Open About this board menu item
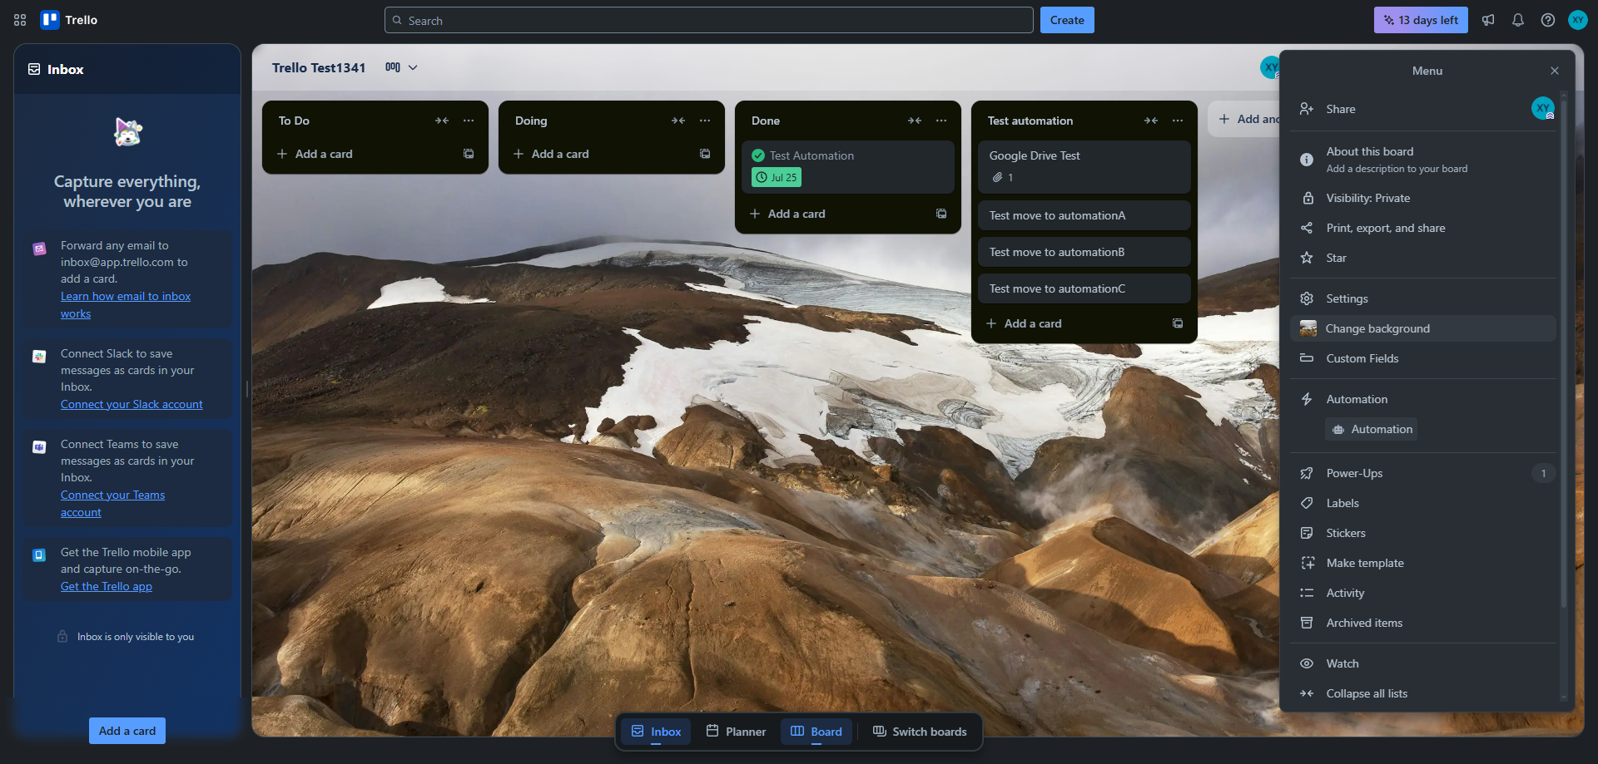The height and width of the screenshot is (764, 1598). tap(1422, 160)
